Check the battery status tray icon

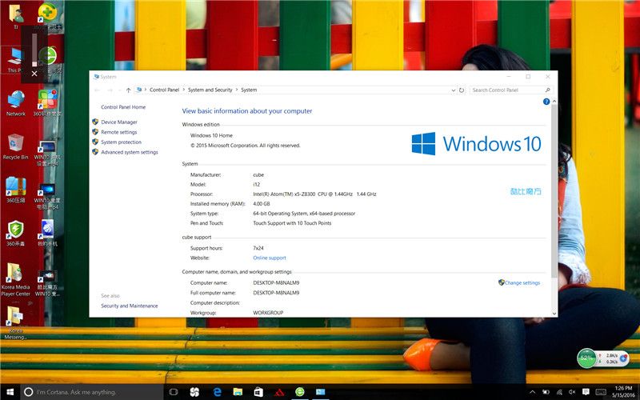[546, 392]
